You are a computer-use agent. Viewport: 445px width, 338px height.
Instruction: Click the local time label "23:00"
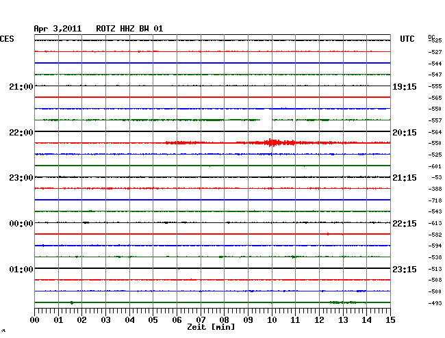click(x=21, y=178)
